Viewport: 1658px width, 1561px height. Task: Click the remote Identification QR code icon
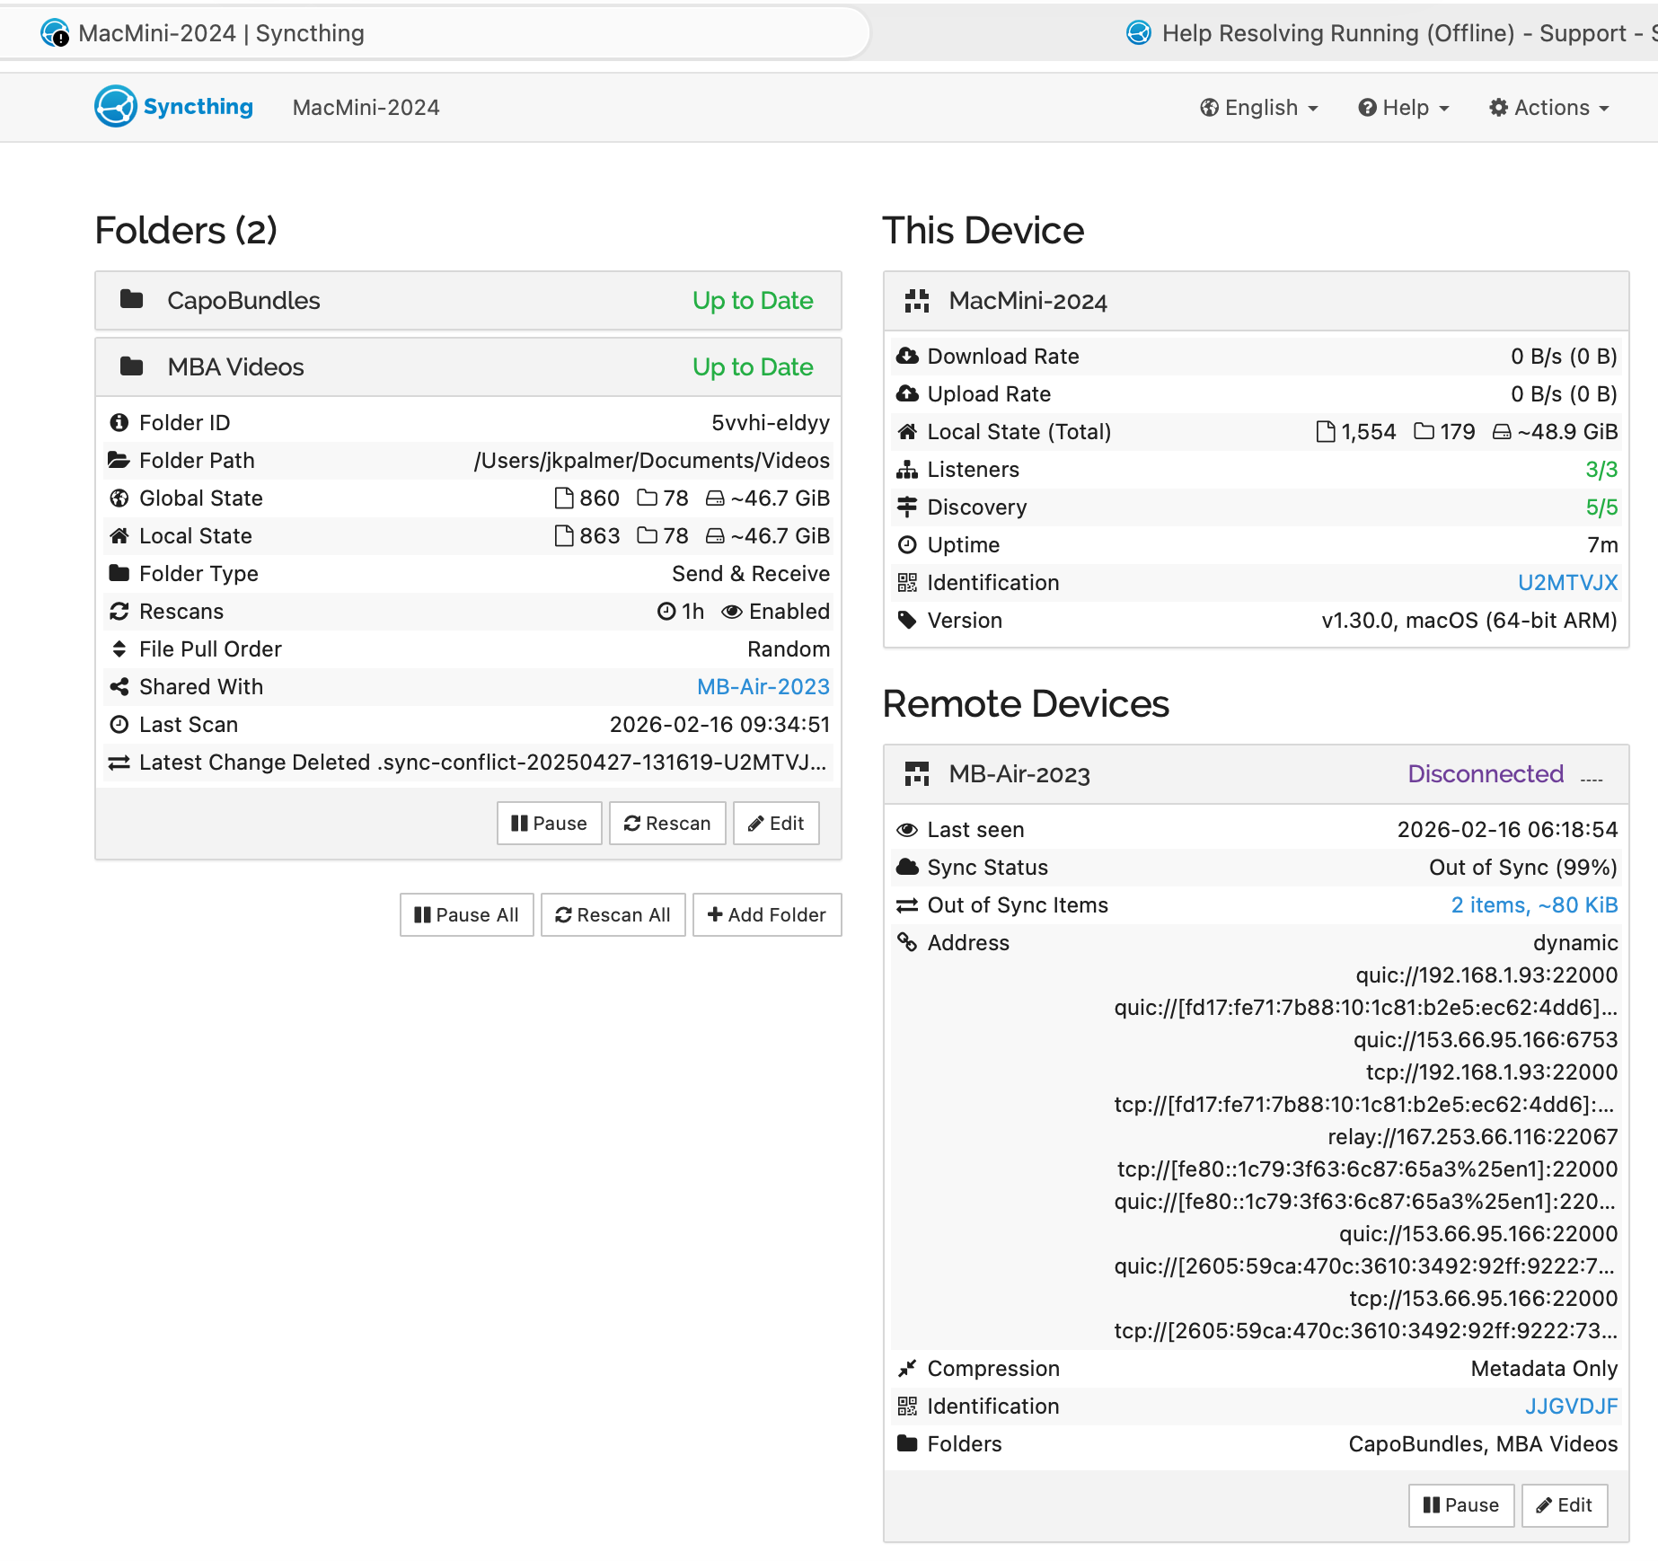[x=907, y=1407]
